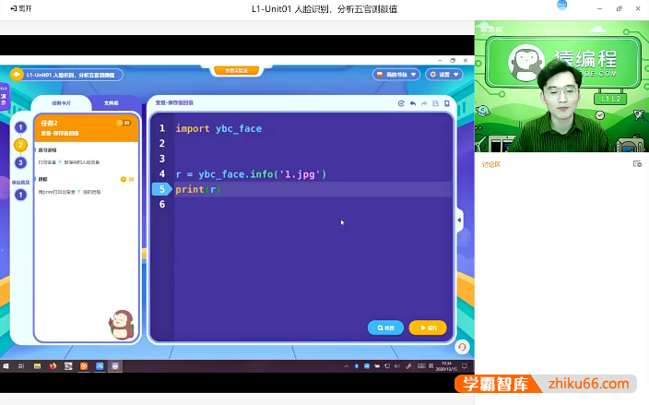Click the coin reward badge on 任务2 header
The image size is (649, 405).
124,123
